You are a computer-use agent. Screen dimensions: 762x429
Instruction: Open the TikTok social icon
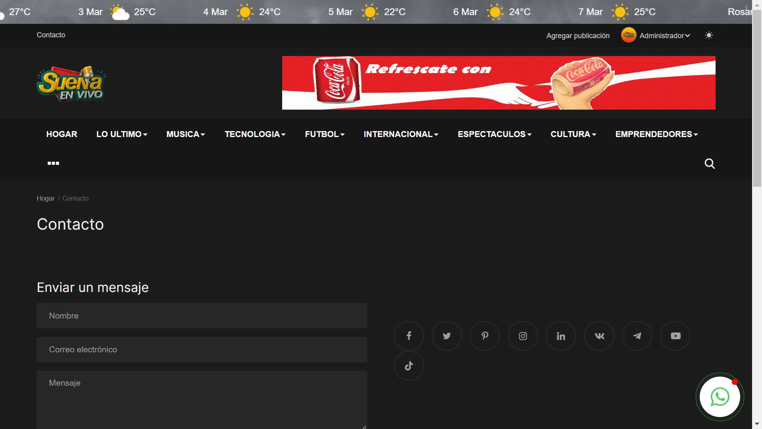(409, 366)
